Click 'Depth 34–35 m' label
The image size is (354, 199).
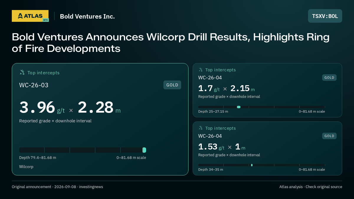point(211,170)
